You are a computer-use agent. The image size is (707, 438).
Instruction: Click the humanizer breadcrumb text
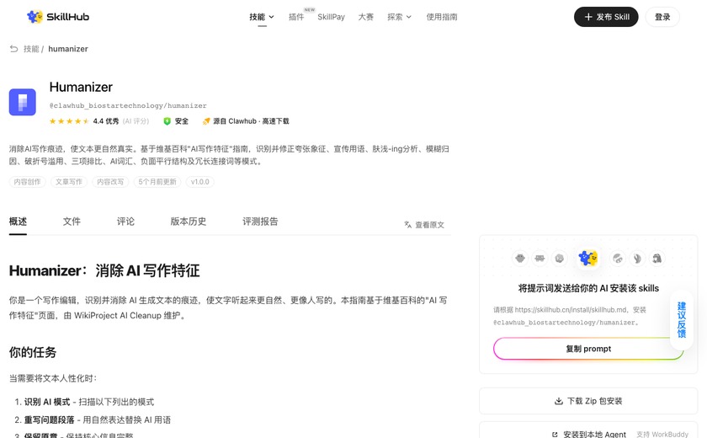(68, 49)
